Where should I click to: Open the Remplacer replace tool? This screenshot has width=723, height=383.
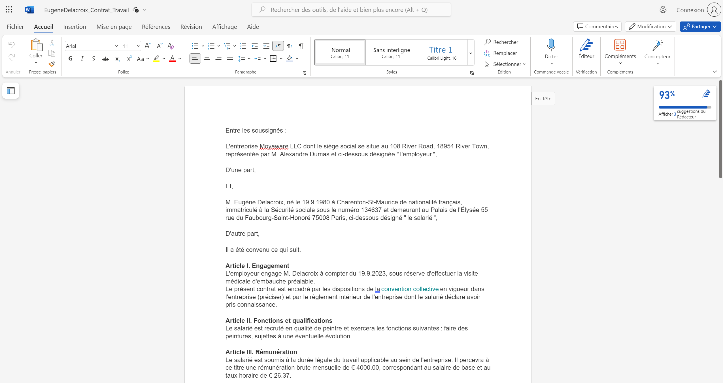pos(500,53)
